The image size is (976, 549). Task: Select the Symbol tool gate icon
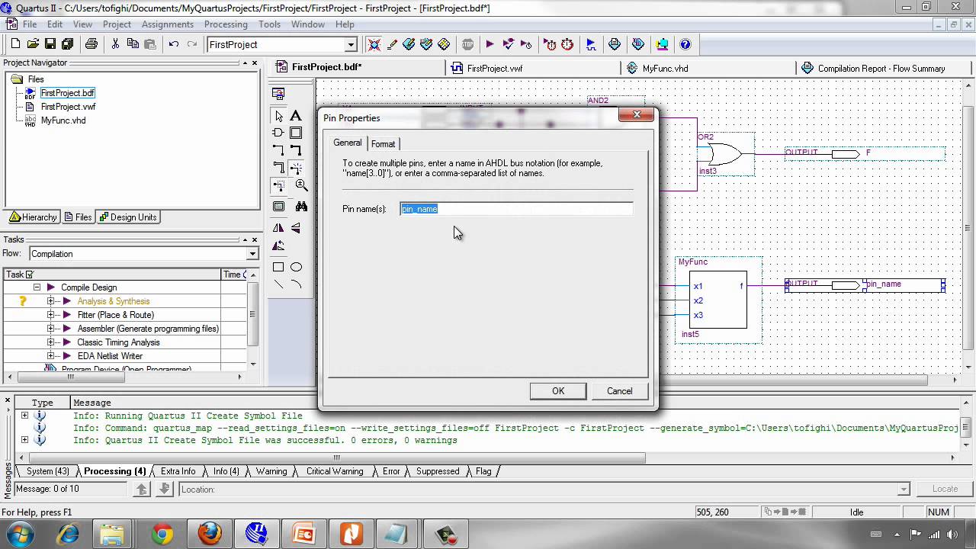(278, 133)
